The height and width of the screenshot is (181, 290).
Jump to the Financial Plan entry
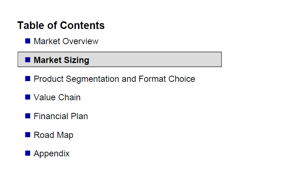[61, 116]
